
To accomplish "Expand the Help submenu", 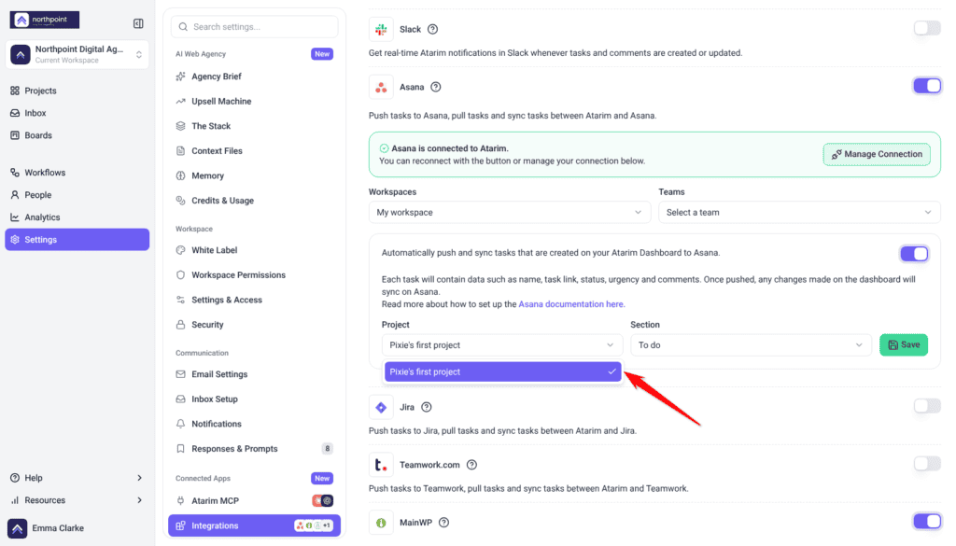I will [x=77, y=478].
